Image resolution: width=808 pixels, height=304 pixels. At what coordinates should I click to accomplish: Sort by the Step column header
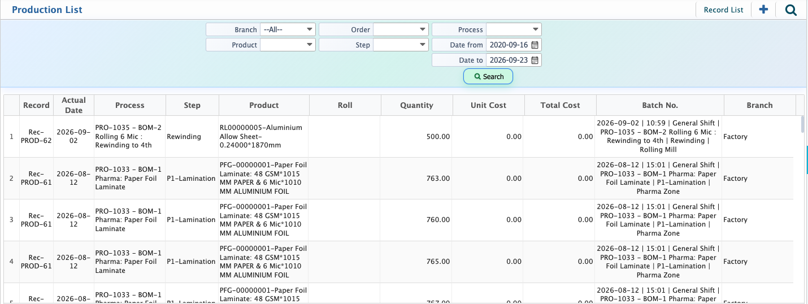tap(192, 105)
